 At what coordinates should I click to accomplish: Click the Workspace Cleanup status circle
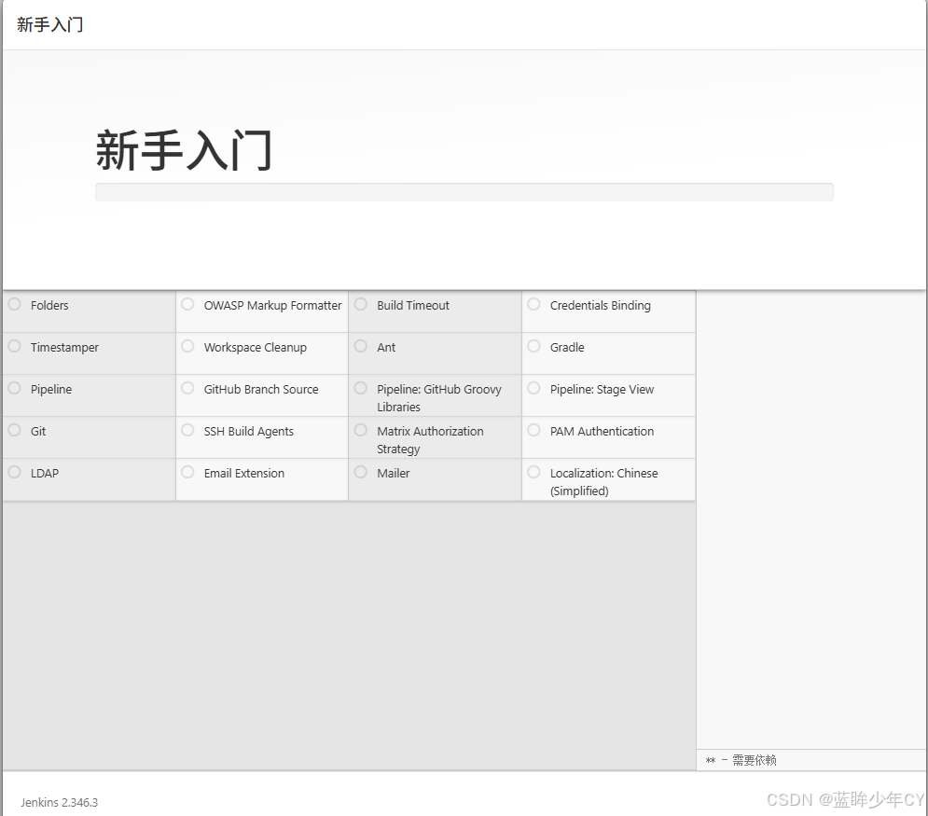[x=187, y=346]
